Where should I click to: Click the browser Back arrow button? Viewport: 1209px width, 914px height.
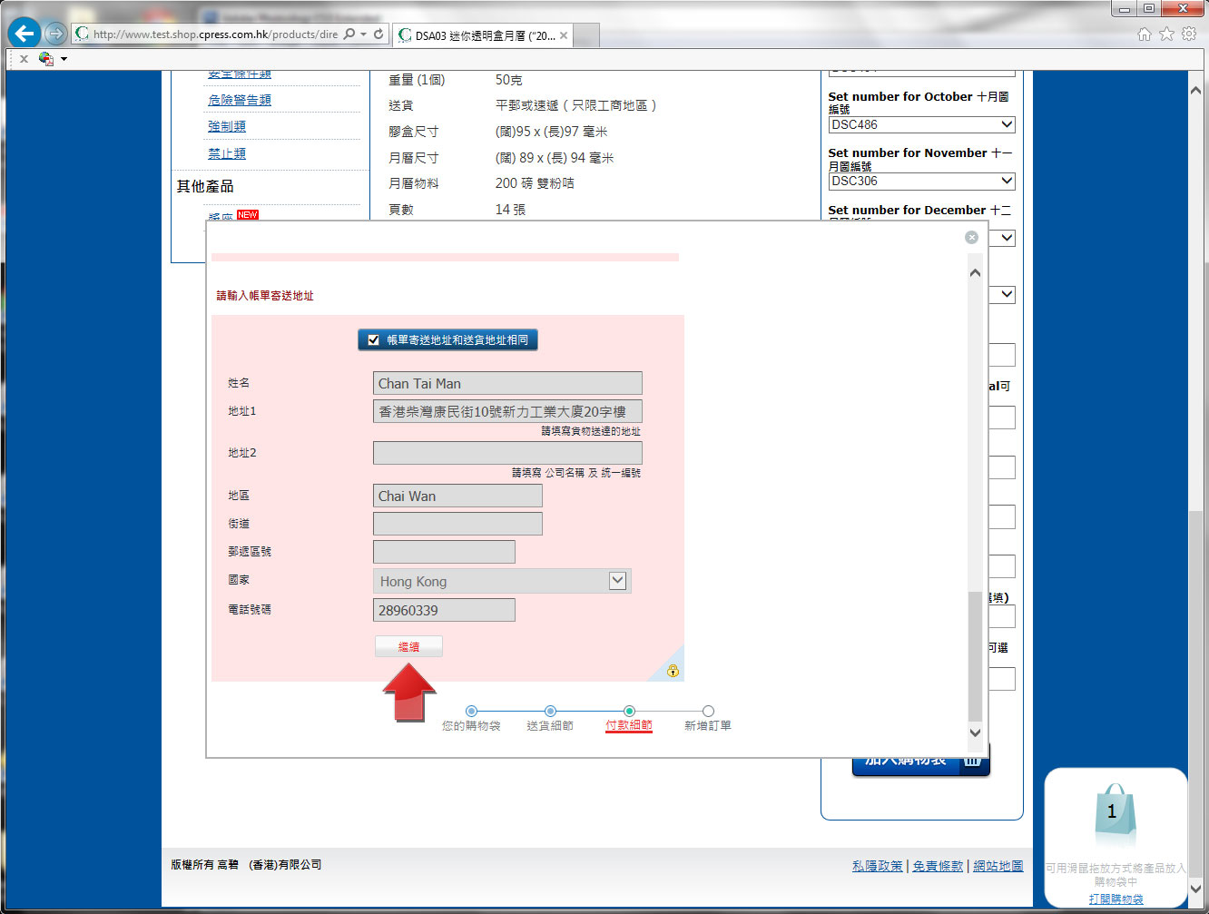coord(25,34)
